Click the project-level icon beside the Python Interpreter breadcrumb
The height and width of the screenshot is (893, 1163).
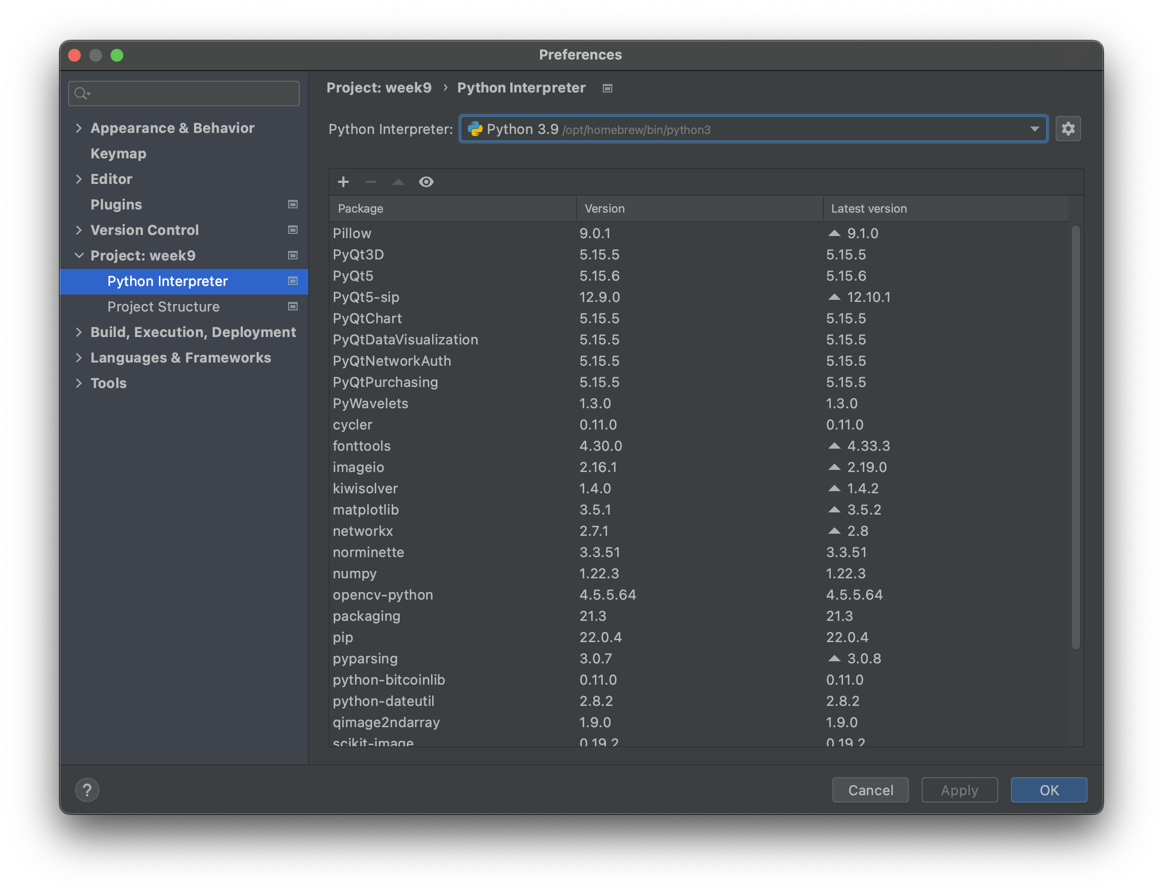click(608, 88)
